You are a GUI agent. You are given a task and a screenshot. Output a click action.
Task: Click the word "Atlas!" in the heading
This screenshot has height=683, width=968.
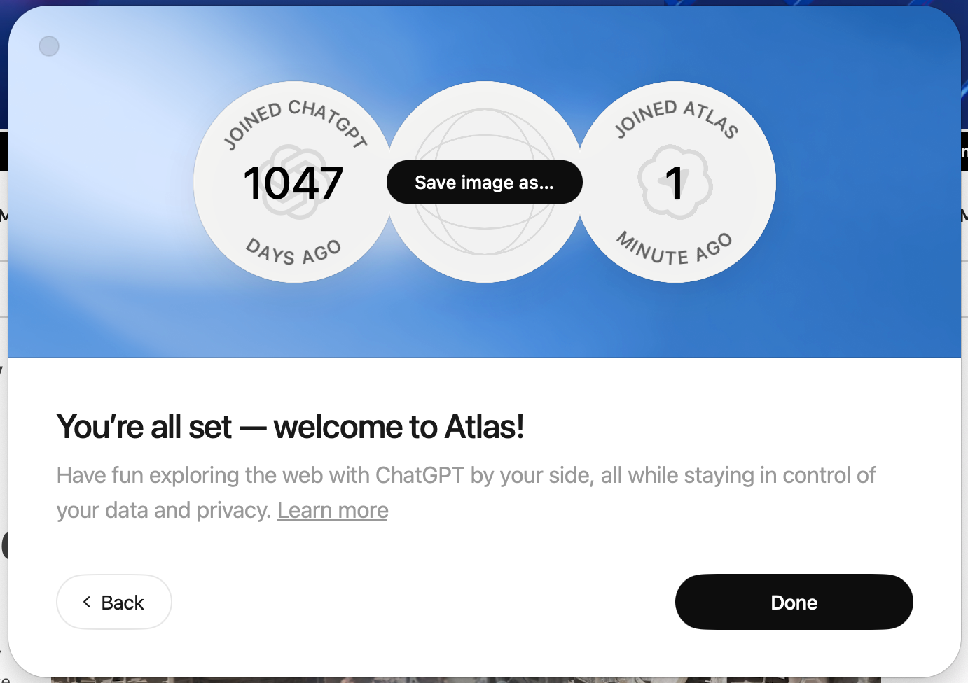tap(484, 427)
